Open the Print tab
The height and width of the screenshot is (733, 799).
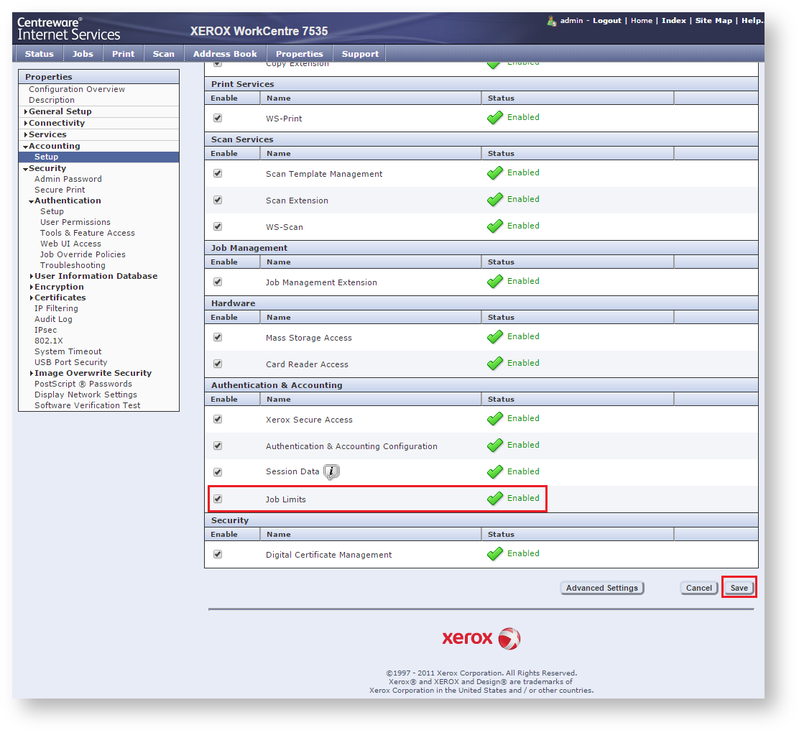(x=124, y=53)
